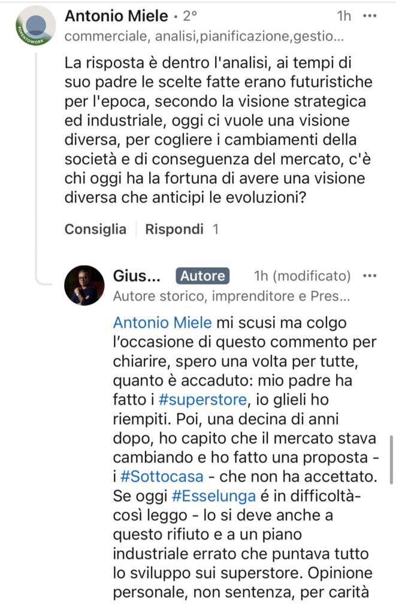This screenshot has width=396, height=613.
Task: Click the Autore badge
Action: pyautogui.click(x=203, y=276)
